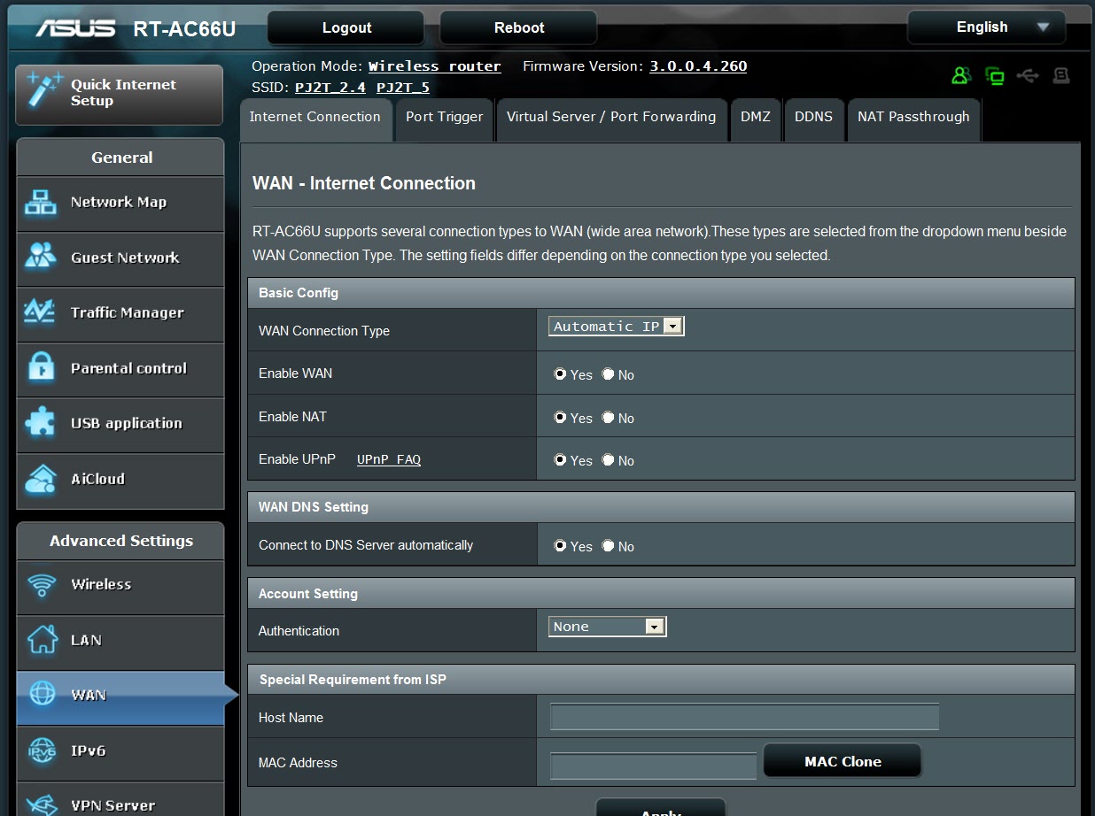Set Enable UPnP to No
The height and width of the screenshot is (816, 1095).
pos(608,459)
